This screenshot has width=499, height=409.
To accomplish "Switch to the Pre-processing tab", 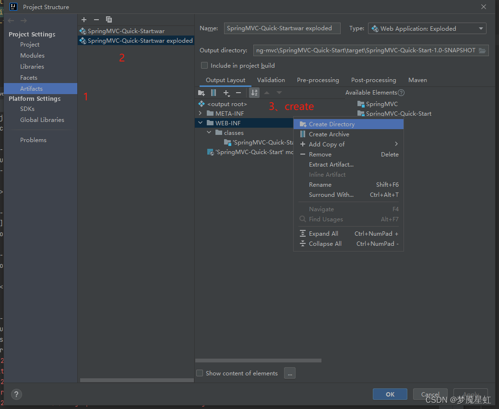I will pos(318,80).
